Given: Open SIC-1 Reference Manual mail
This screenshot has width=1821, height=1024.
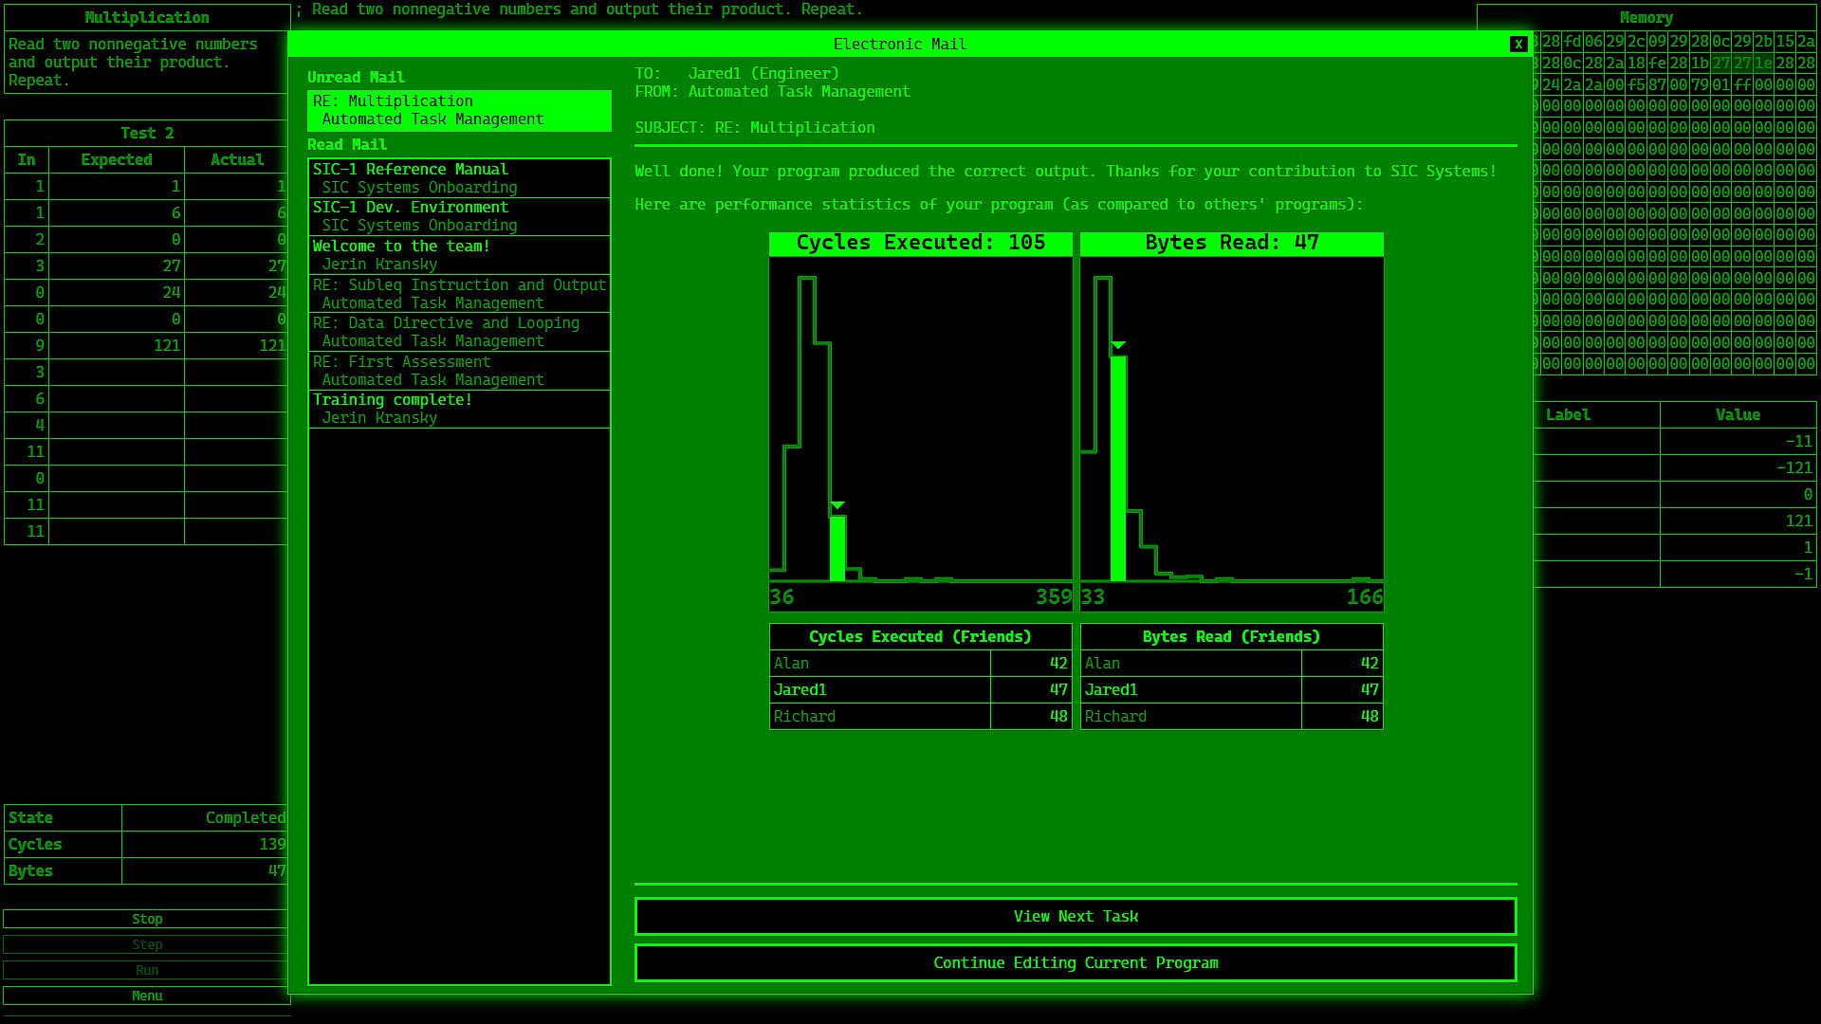Looking at the screenshot, I should pyautogui.click(x=459, y=178).
